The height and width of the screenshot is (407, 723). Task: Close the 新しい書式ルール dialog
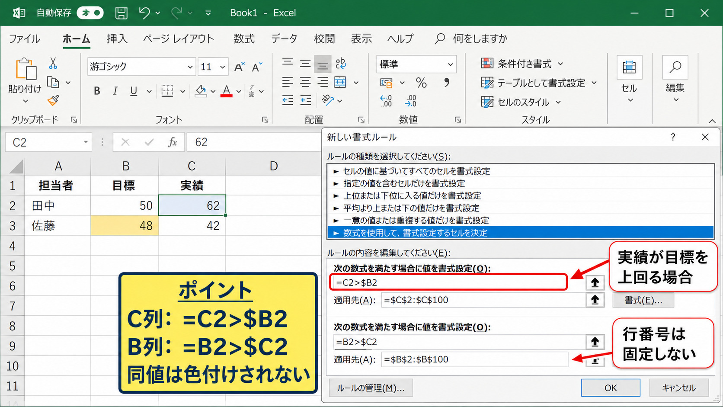click(x=705, y=137)
